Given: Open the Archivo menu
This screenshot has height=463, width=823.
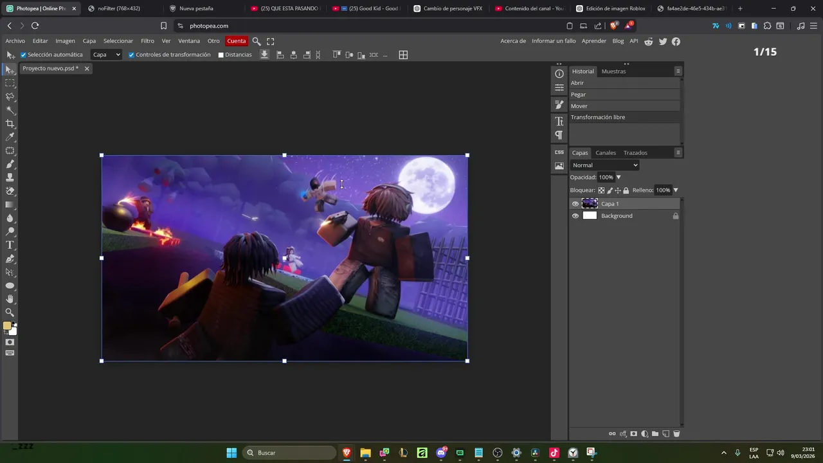Looking at the screenshot, I should [15, 41].
